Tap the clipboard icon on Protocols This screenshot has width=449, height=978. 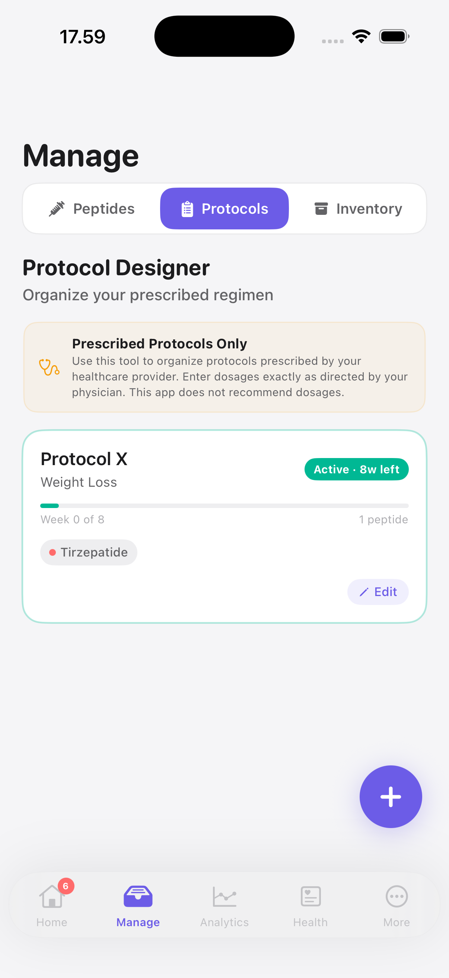click(187, 209)
